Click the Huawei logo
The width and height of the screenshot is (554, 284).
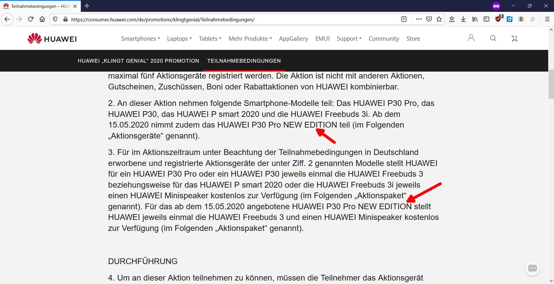(52, 39)
